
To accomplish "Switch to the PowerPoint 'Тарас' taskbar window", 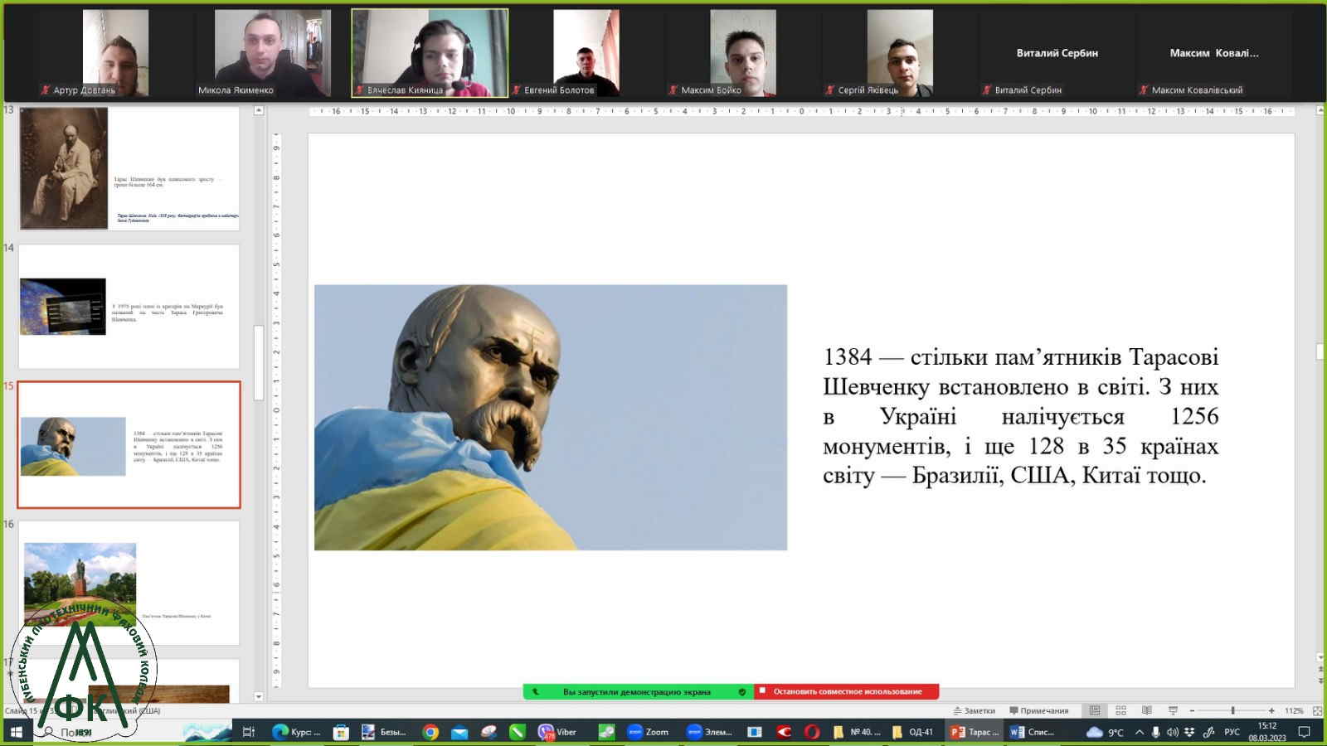I will click(x=975, y=732).
